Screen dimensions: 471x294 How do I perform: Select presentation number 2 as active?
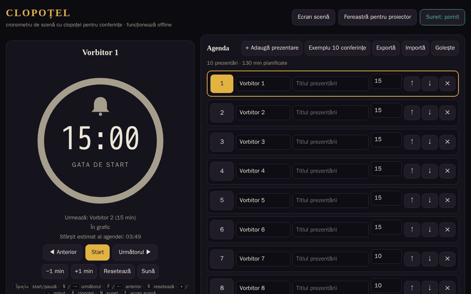(x=222, y=113)
